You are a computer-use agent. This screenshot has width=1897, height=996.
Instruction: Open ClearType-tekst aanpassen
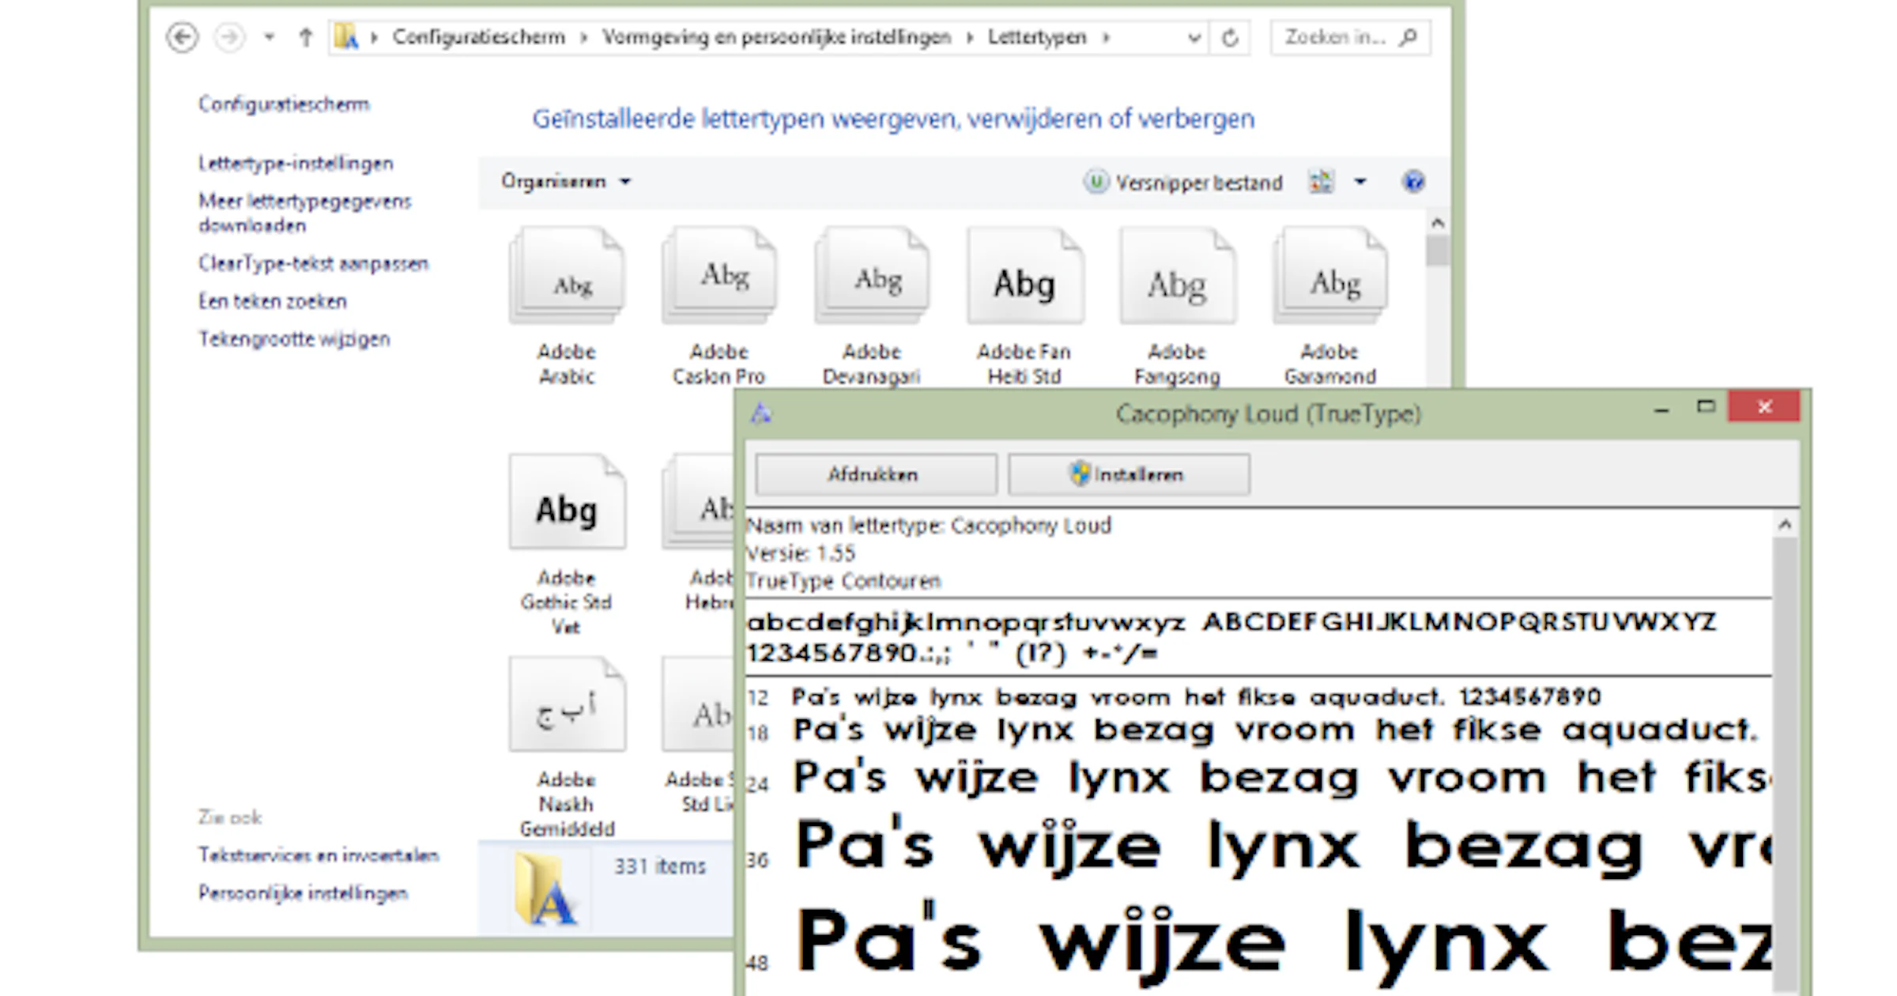[x=313, y=263]
